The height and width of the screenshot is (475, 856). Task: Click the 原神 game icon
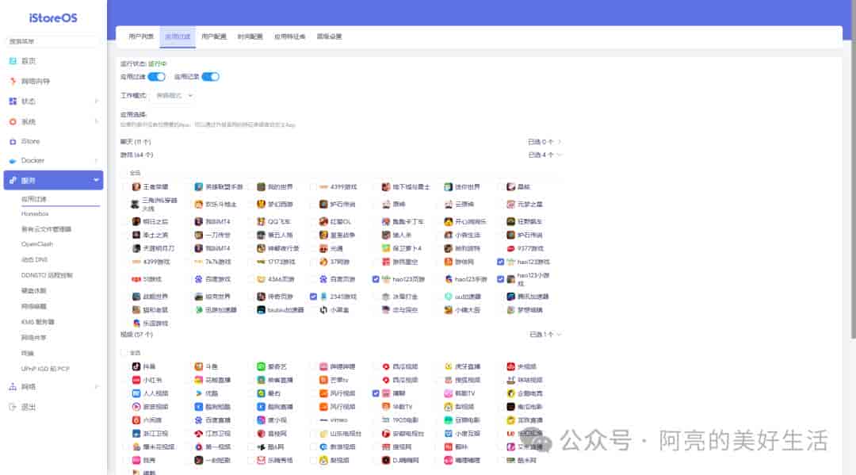(386, 205)
